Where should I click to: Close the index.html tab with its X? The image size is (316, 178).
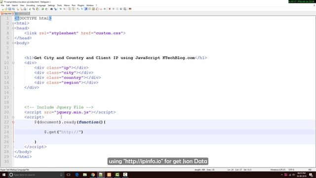pos(13,14)
